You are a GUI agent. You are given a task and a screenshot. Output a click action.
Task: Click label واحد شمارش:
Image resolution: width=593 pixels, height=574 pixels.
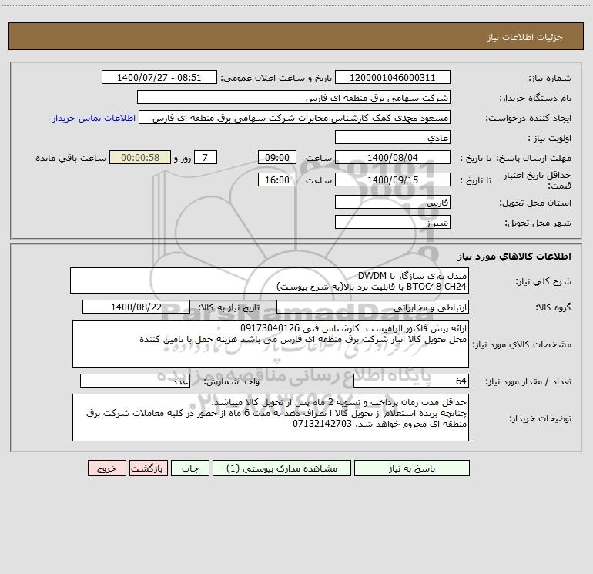[x=232, y=382]
